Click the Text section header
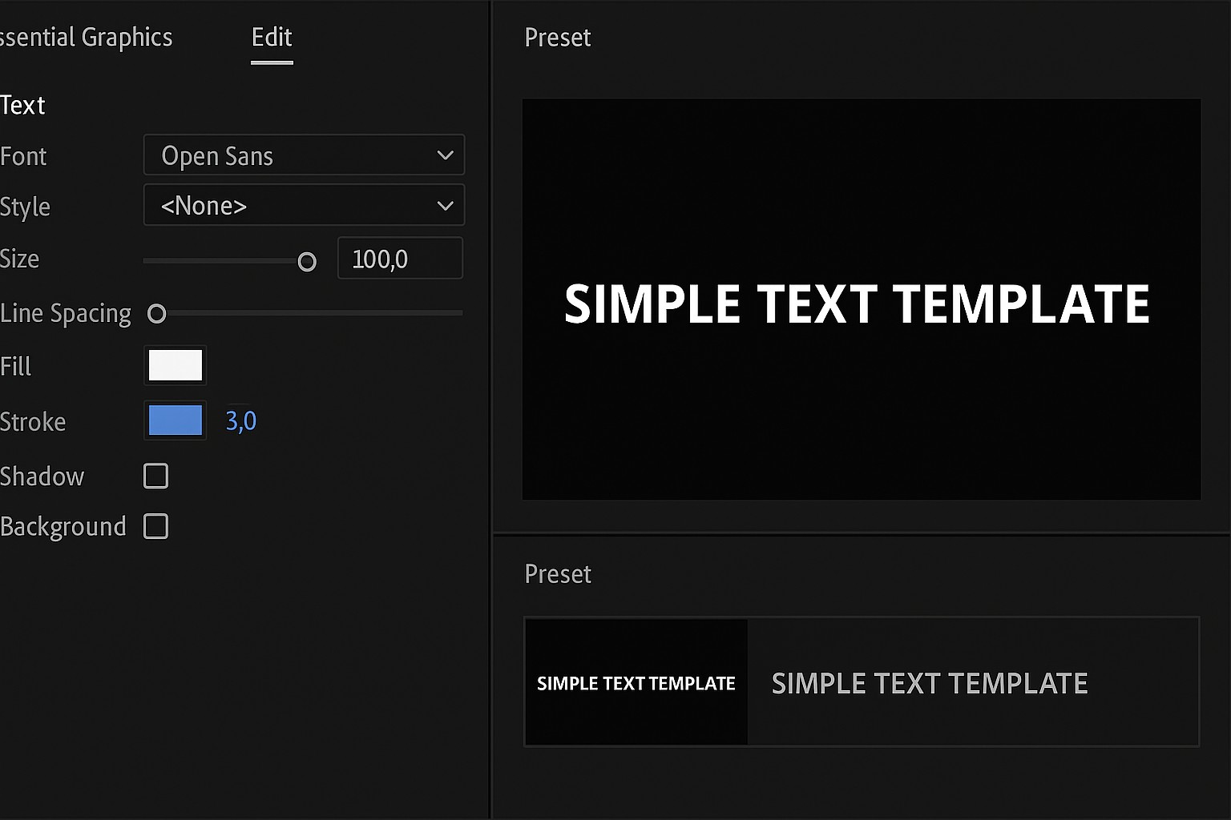The image size is (1231, 820). click(x=22, y=105)
